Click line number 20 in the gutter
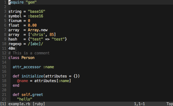This screenshot has height=106, width=173. pyautogui.click(x=4, y=90)
